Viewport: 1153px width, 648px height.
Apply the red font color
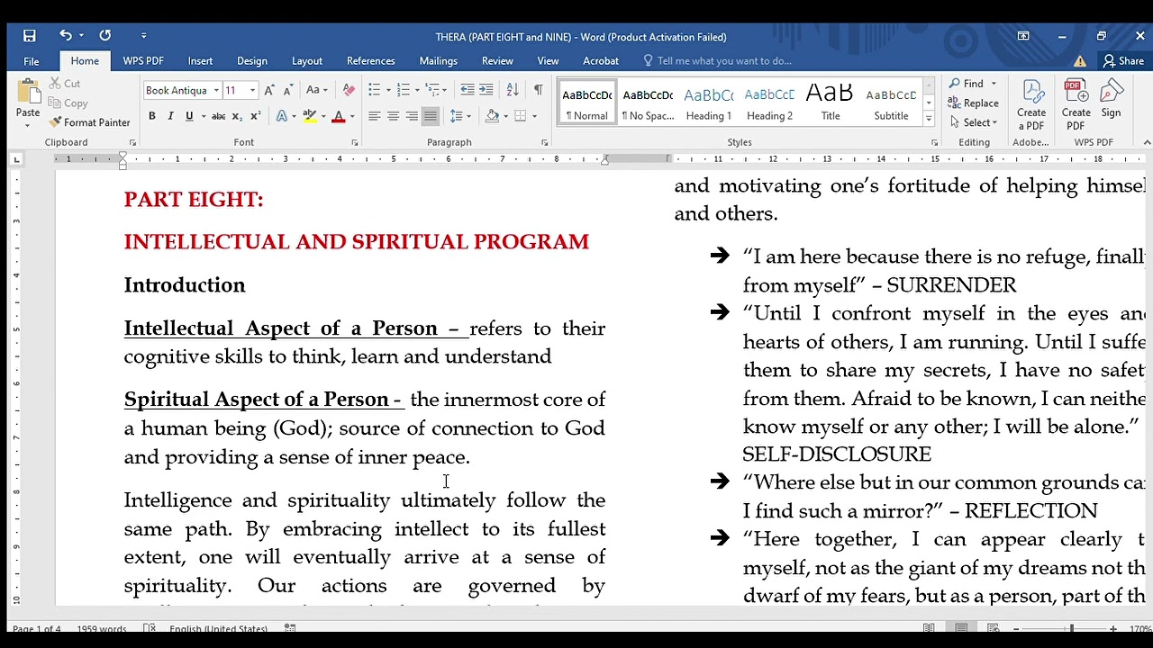(x=339, y=116)
